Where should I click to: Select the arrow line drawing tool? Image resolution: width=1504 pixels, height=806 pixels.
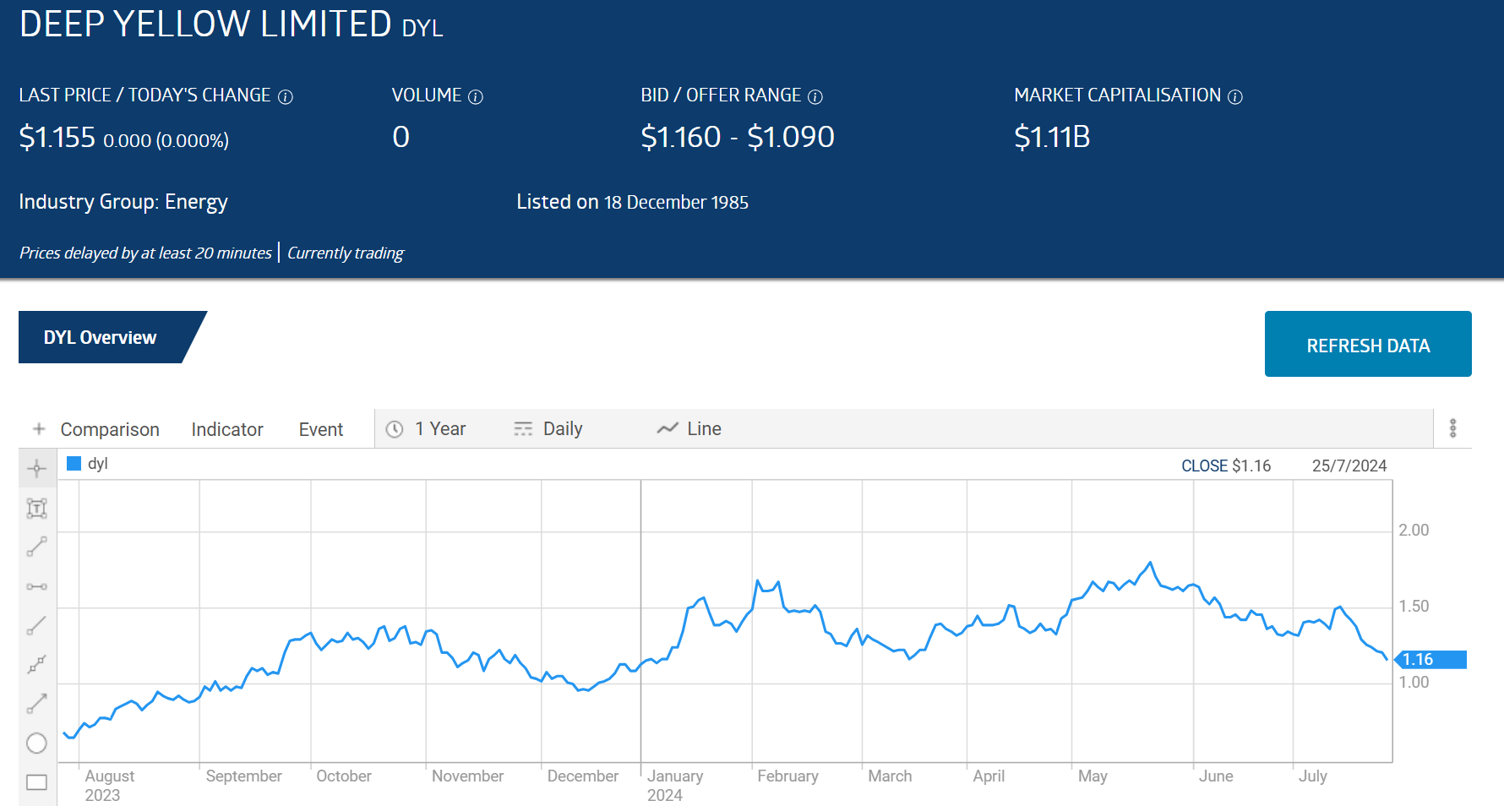pos(36,703)
